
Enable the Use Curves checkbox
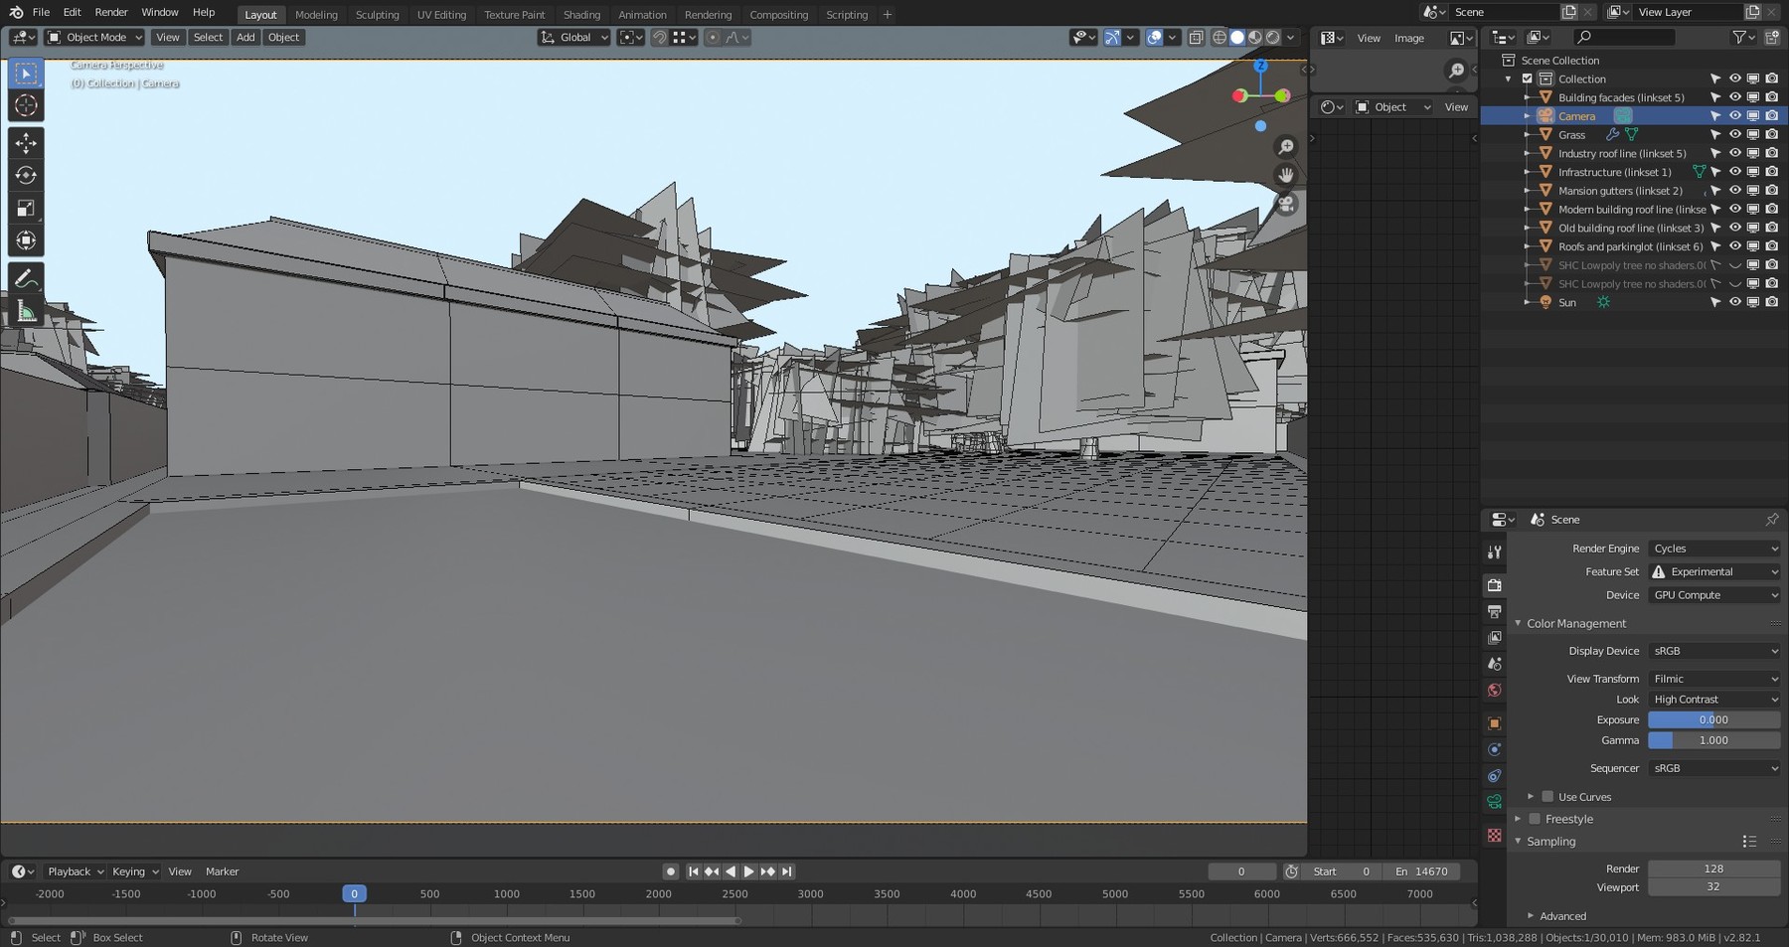[1547, 797]
